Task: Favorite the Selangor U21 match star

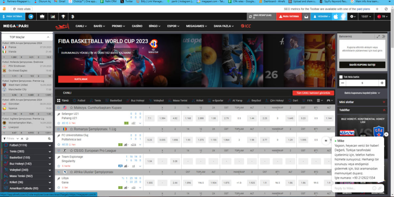Action: click(x=58, y=123)
